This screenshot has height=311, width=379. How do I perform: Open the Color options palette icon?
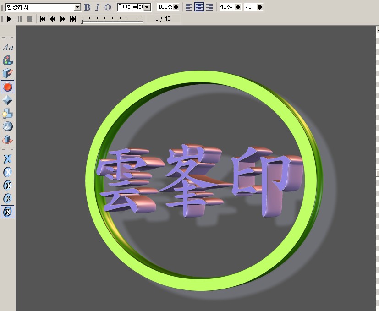click(x=8, y=60)
